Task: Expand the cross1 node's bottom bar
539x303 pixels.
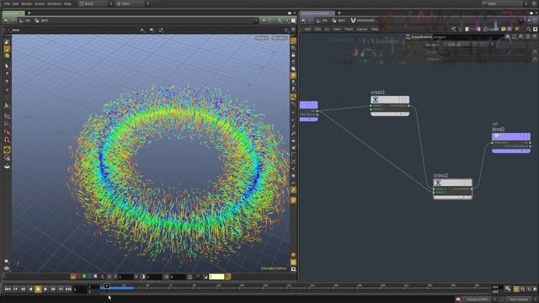Action: coord(390,114)
